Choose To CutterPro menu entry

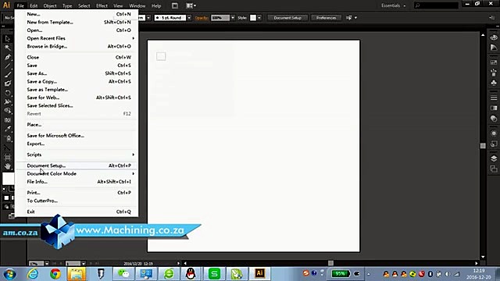[77, 201]
